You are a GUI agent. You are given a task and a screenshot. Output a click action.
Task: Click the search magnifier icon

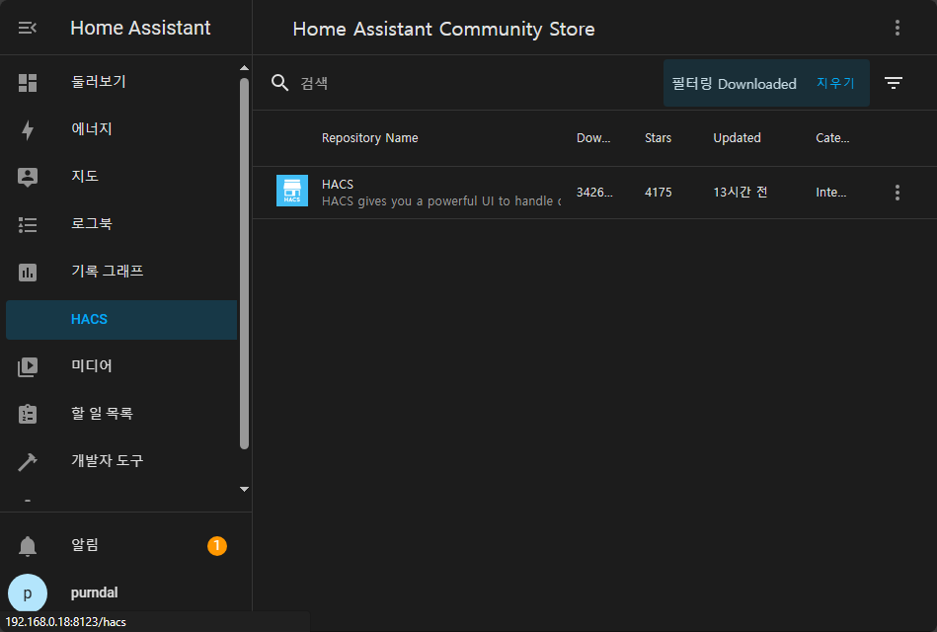279,83
